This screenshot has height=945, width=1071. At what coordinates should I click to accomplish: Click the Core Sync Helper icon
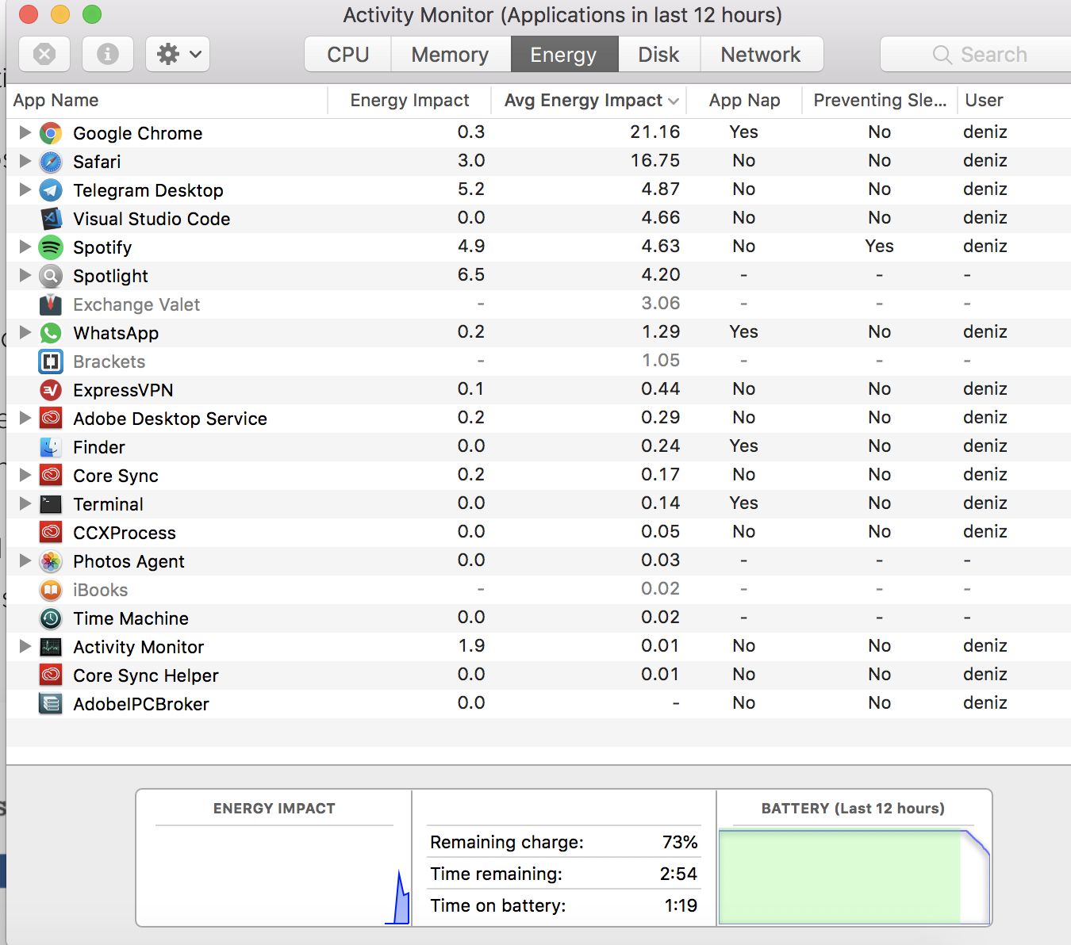coord(51,675)
